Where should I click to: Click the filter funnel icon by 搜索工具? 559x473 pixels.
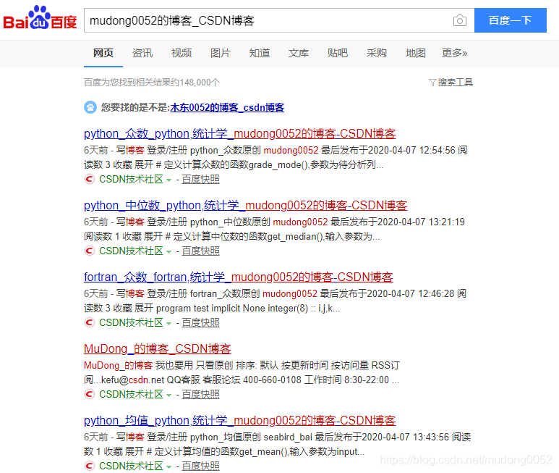[432, 83]
